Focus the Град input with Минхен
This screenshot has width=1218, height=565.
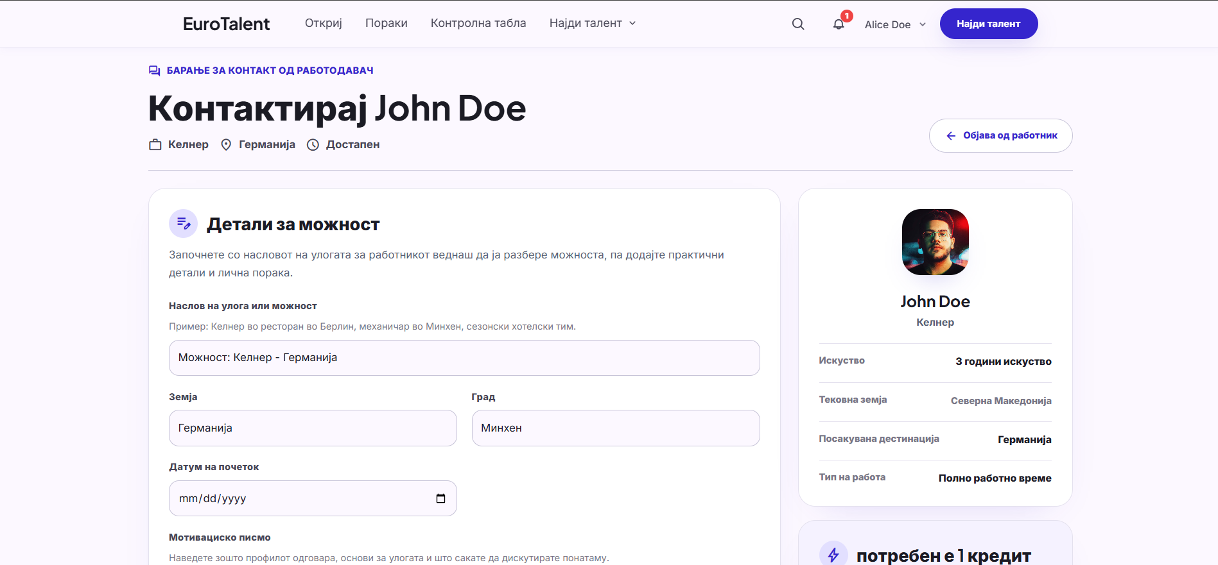click(616, 428)
